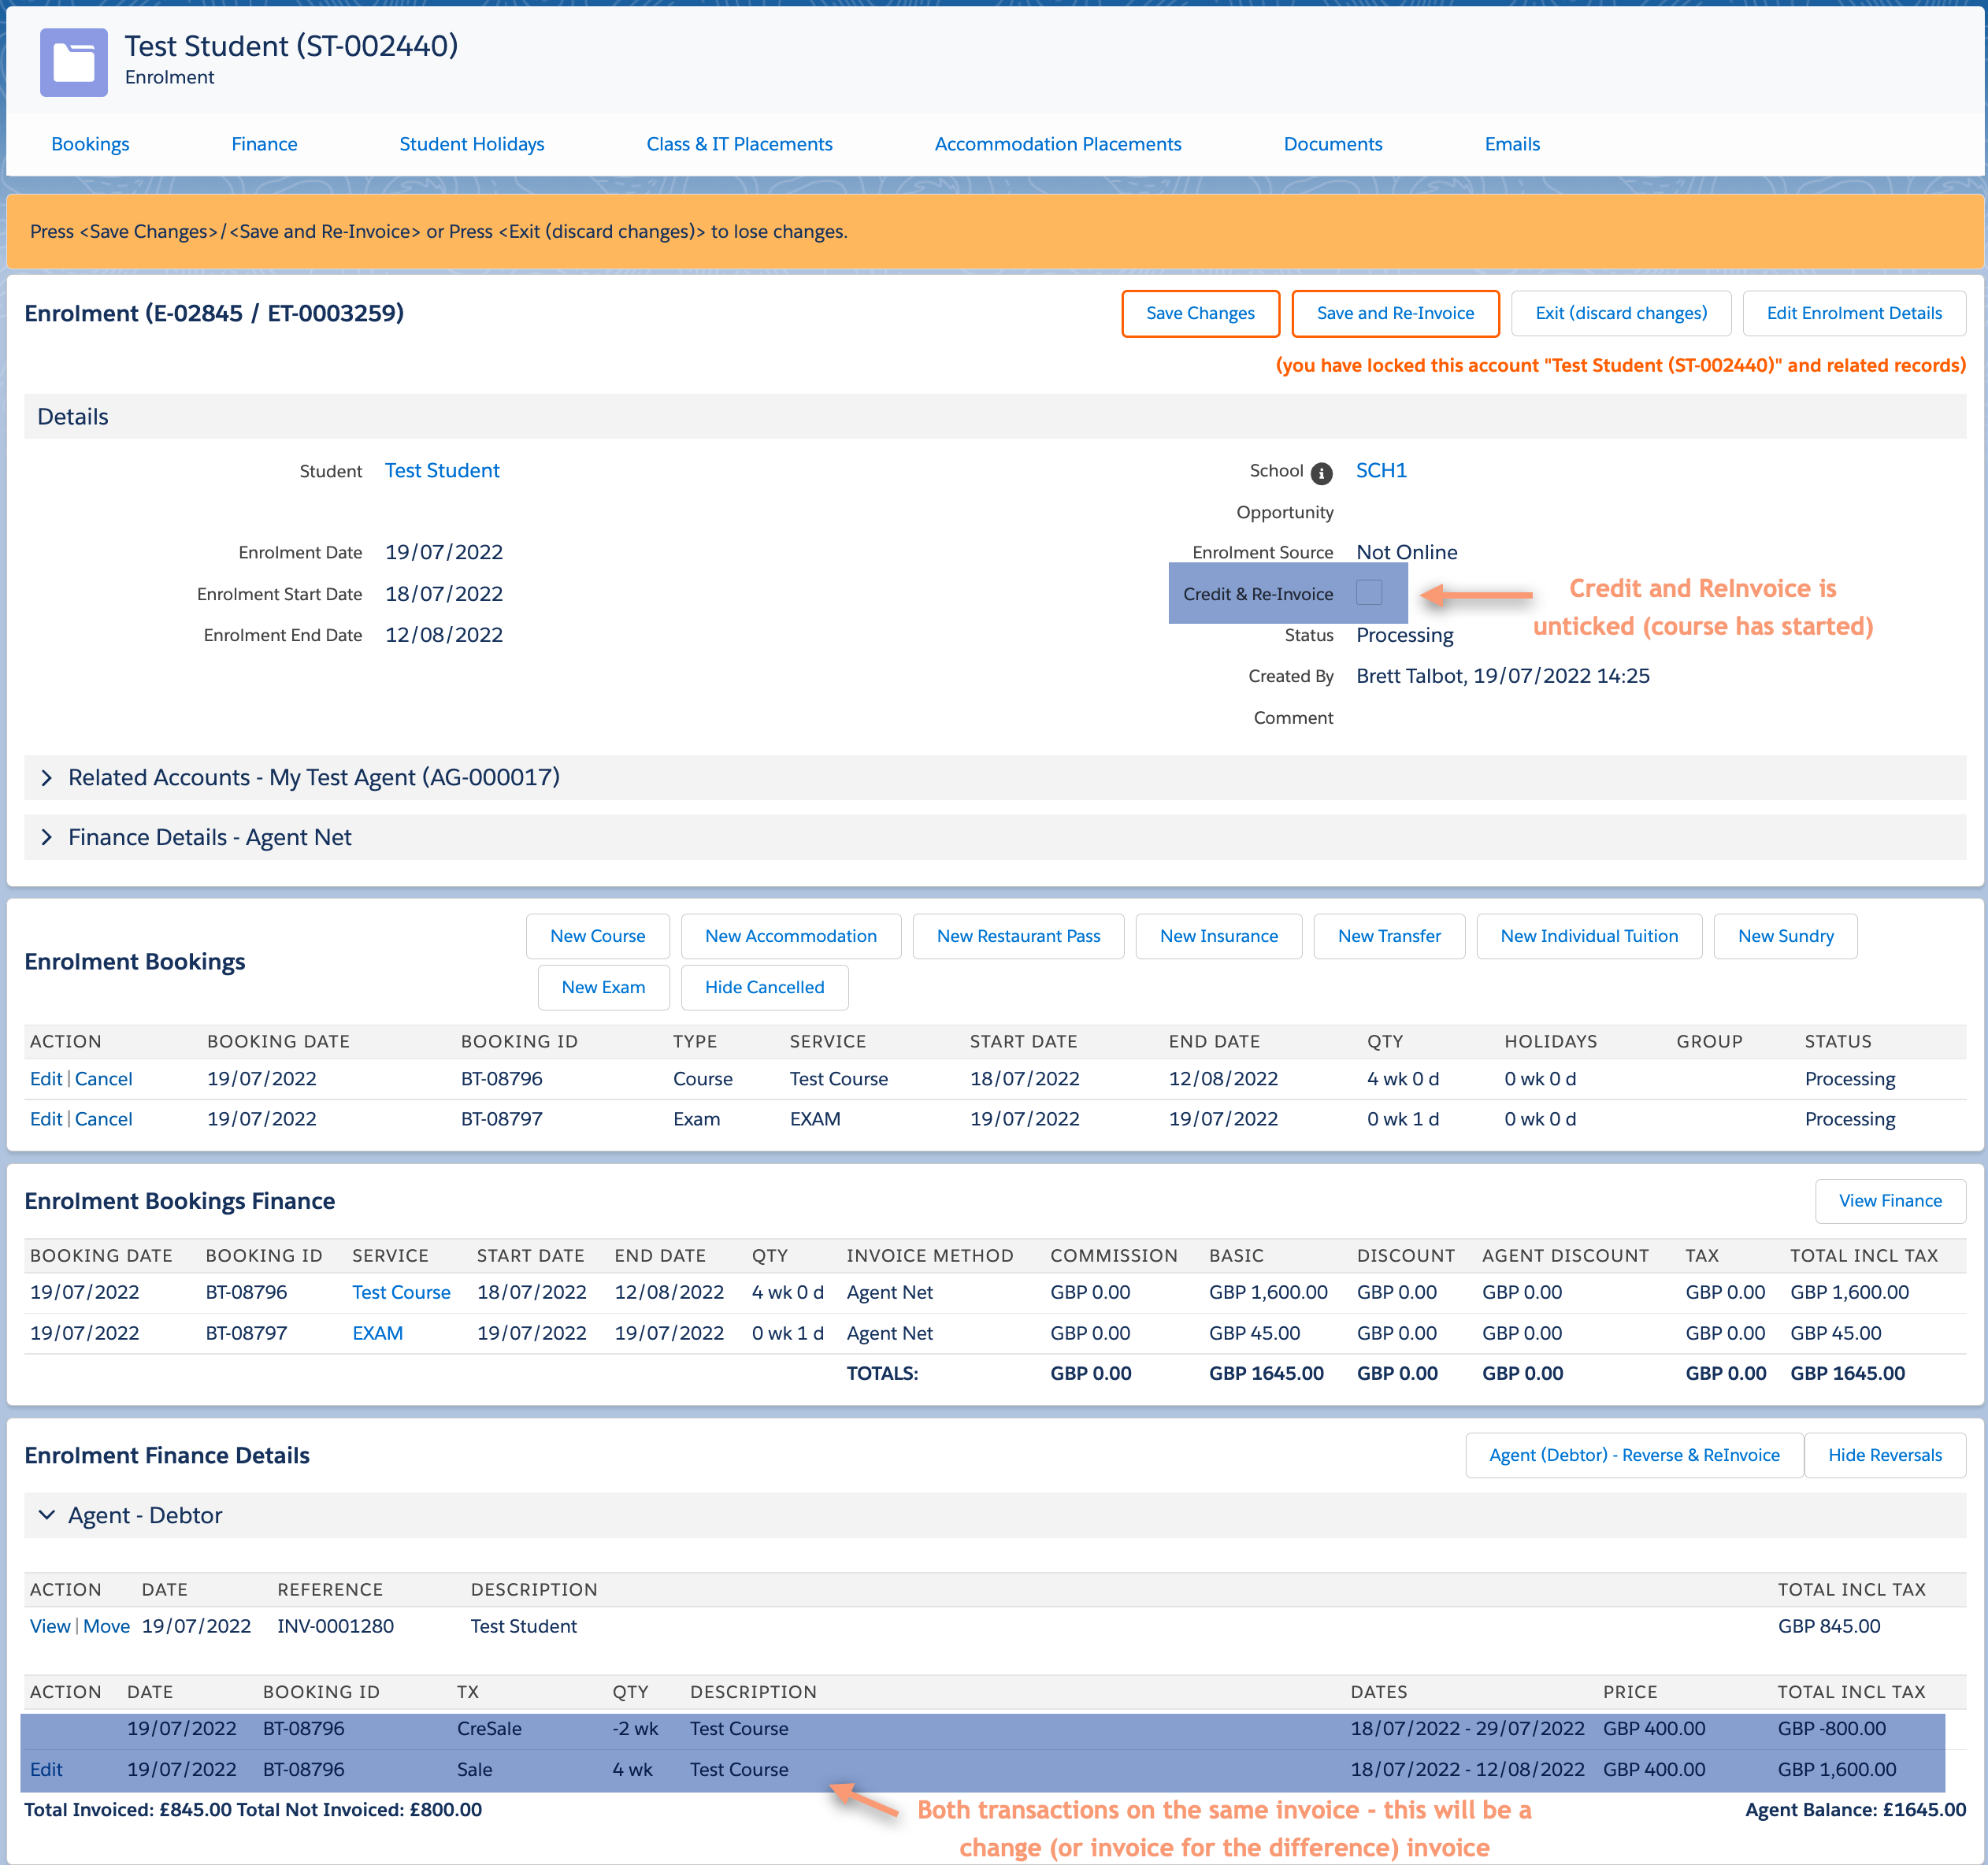The height and width of the screenshot is (1865, 1988).
Task: Collapse the Agent - Debtor section
Action: 46,1516
